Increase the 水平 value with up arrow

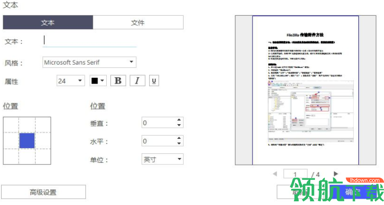click(179, 138)
